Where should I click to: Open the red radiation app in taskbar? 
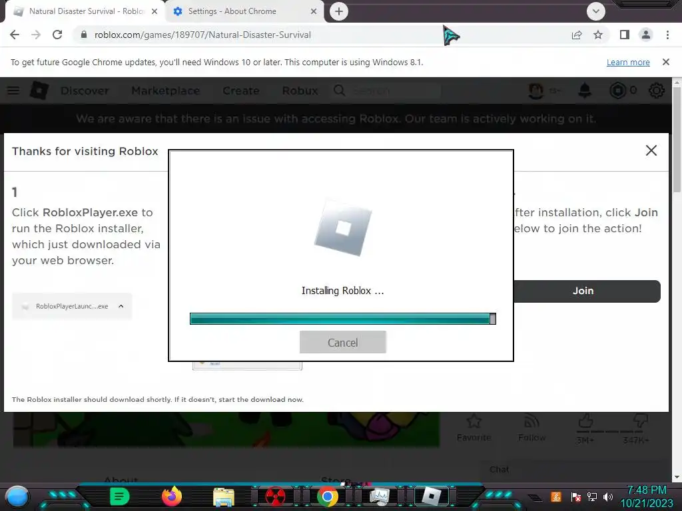pyautogui.click(x=275, y=496)
